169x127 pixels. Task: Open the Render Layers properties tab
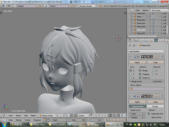pos(139,40)
